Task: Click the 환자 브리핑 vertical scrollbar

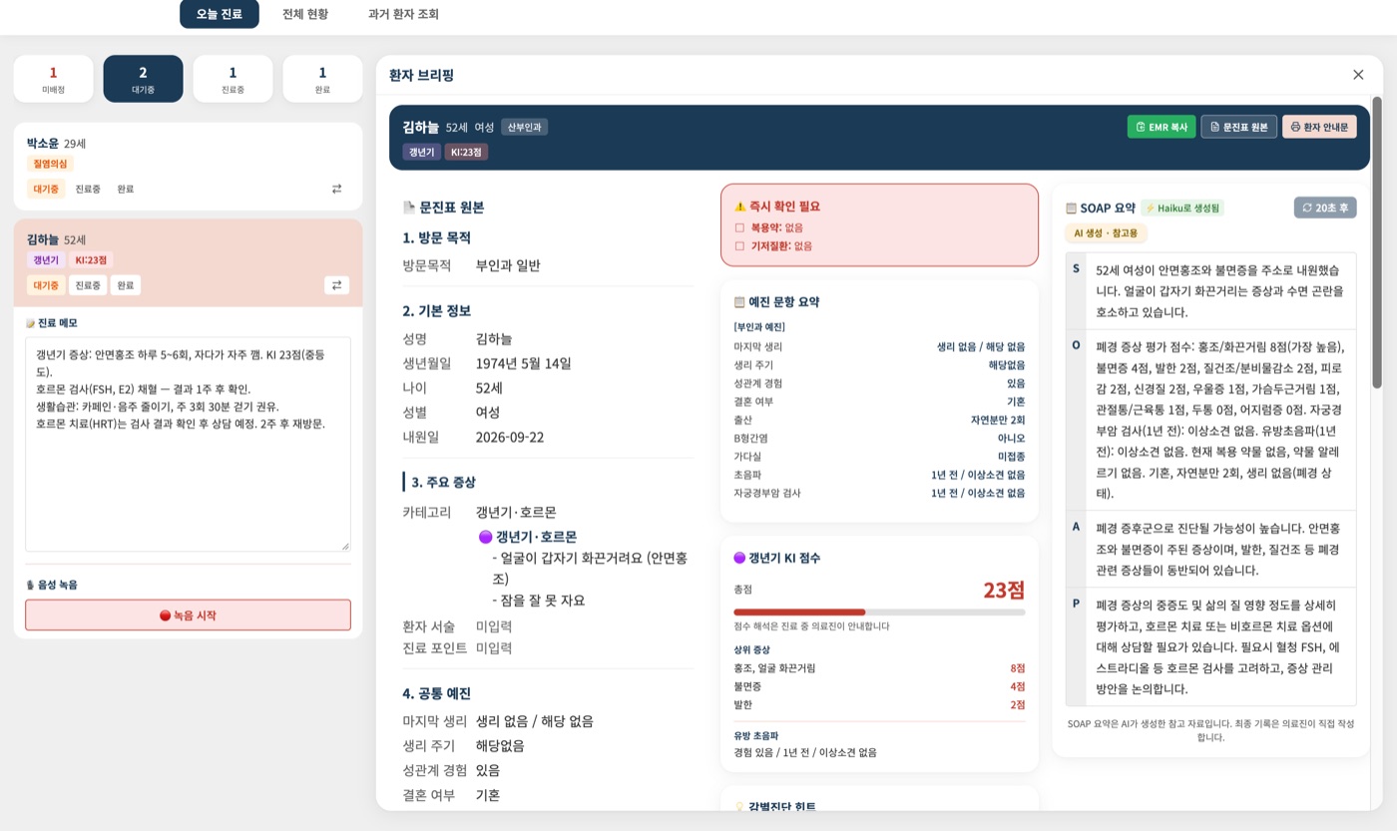Action: coord(1377,242)
